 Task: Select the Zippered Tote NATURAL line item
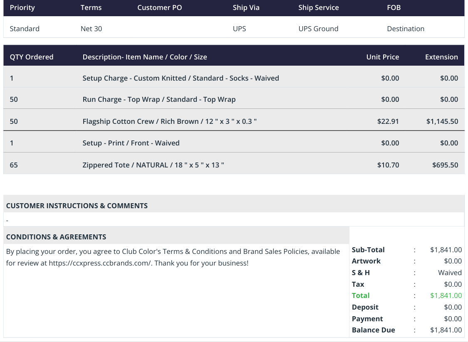point(234,165)
